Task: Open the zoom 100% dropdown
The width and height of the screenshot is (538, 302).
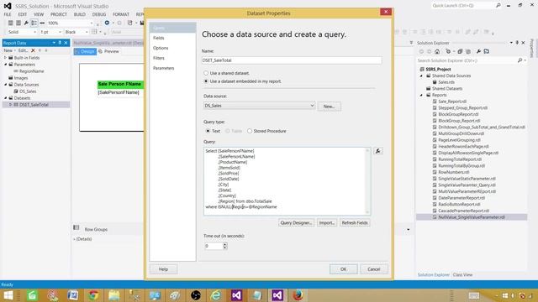Action: pos(92,23)
